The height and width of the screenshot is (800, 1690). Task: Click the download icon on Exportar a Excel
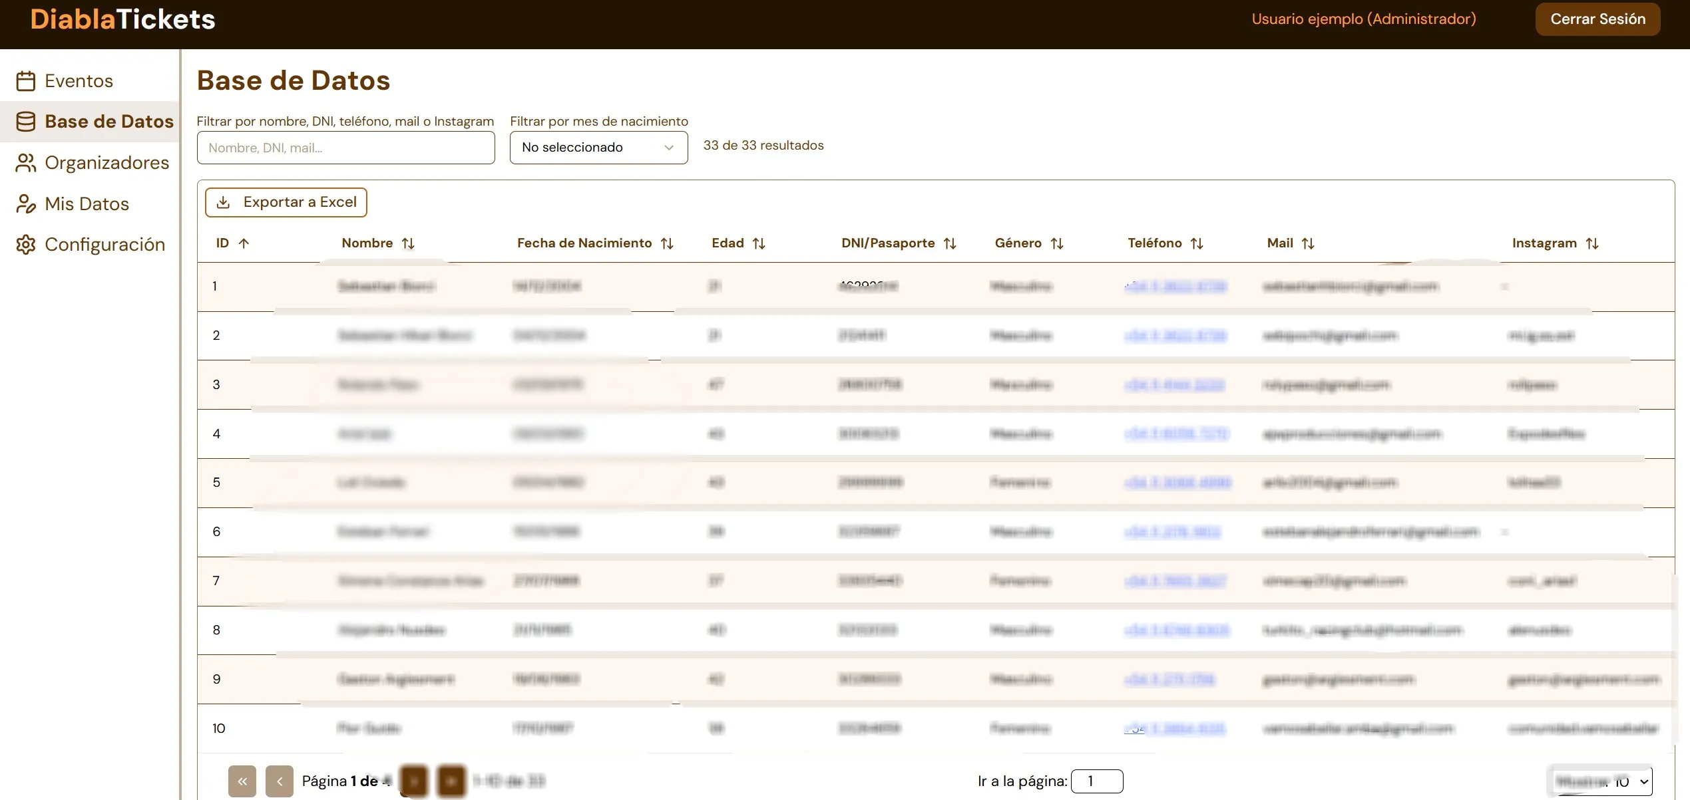coord(224,202)
